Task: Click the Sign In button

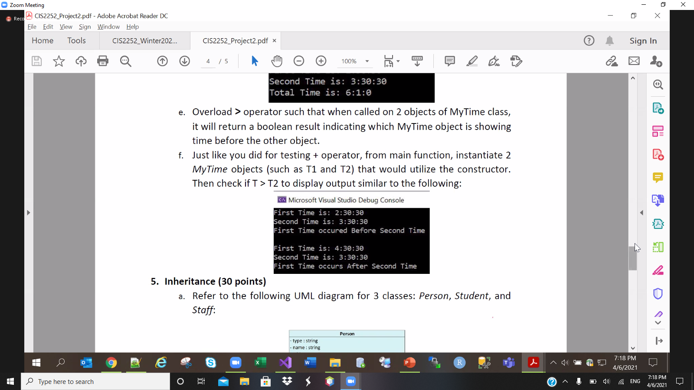Action: [643, 40]
